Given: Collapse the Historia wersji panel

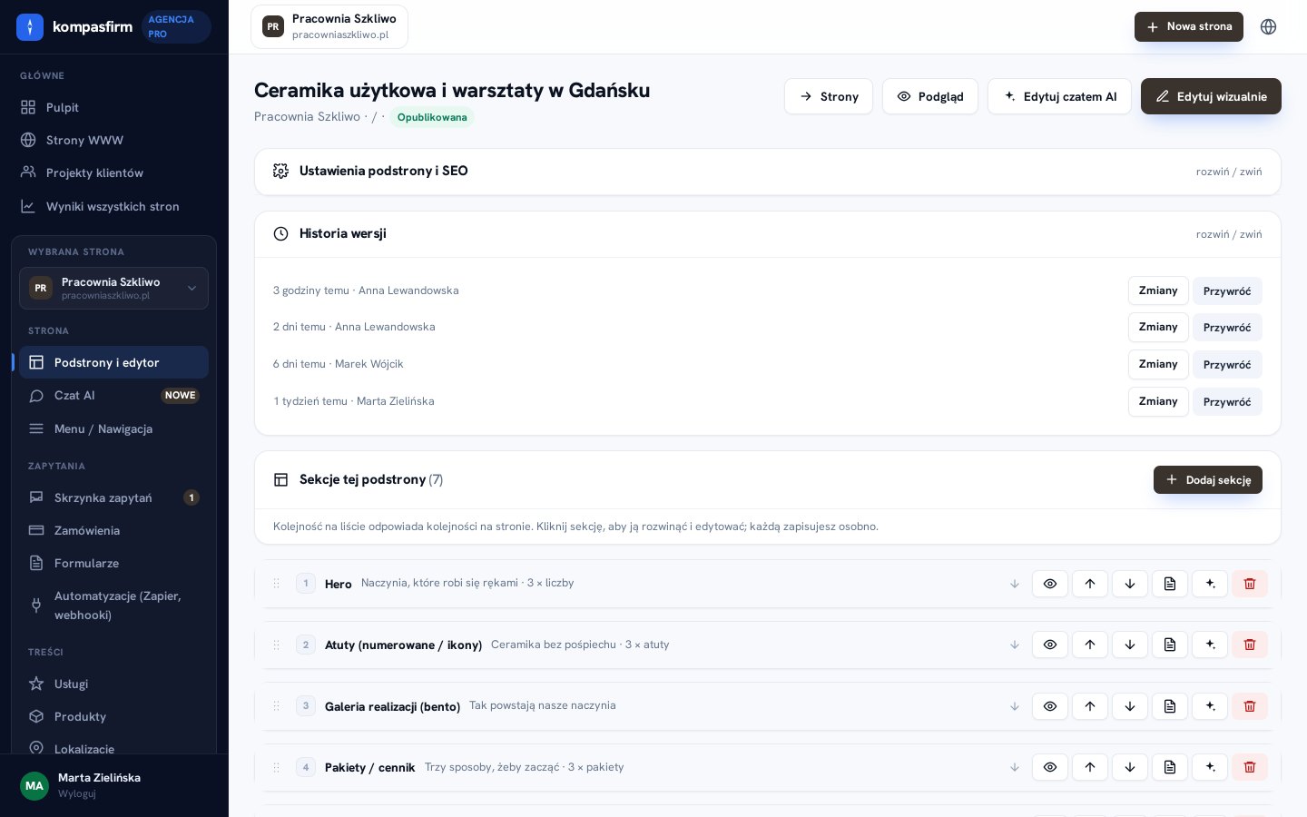Looking at the screenshot, I should click(1228, 234).
